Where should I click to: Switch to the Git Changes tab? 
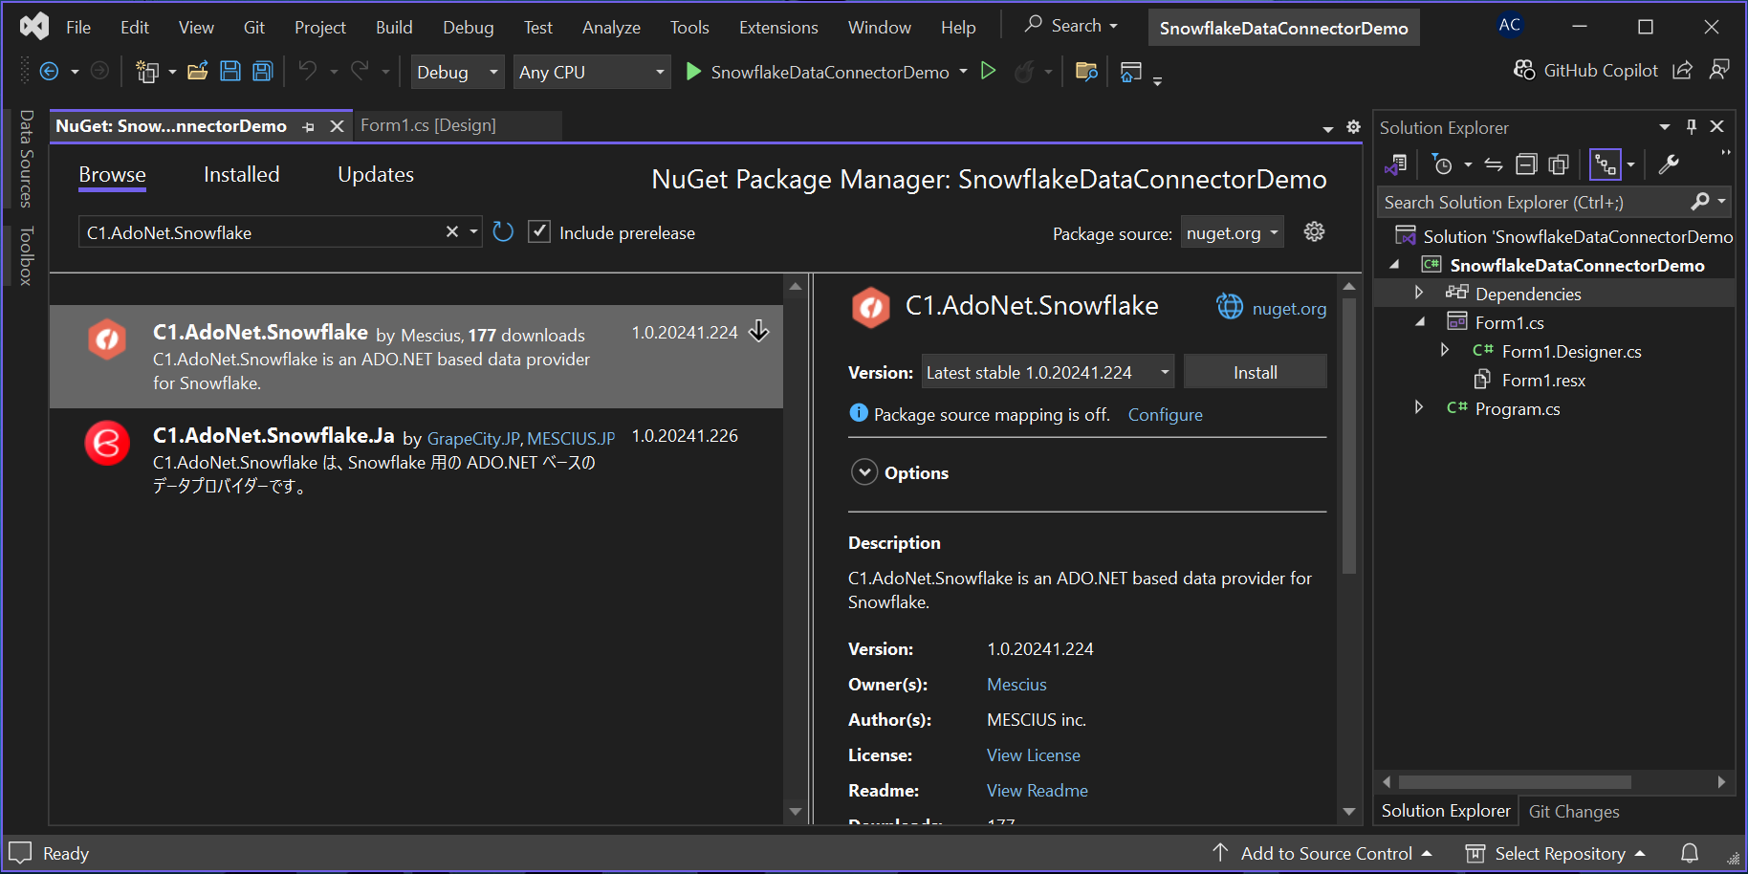[x=1574, y=811]
